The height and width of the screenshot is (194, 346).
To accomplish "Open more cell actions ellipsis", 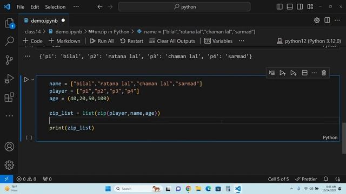I will [x=314, y=73].
